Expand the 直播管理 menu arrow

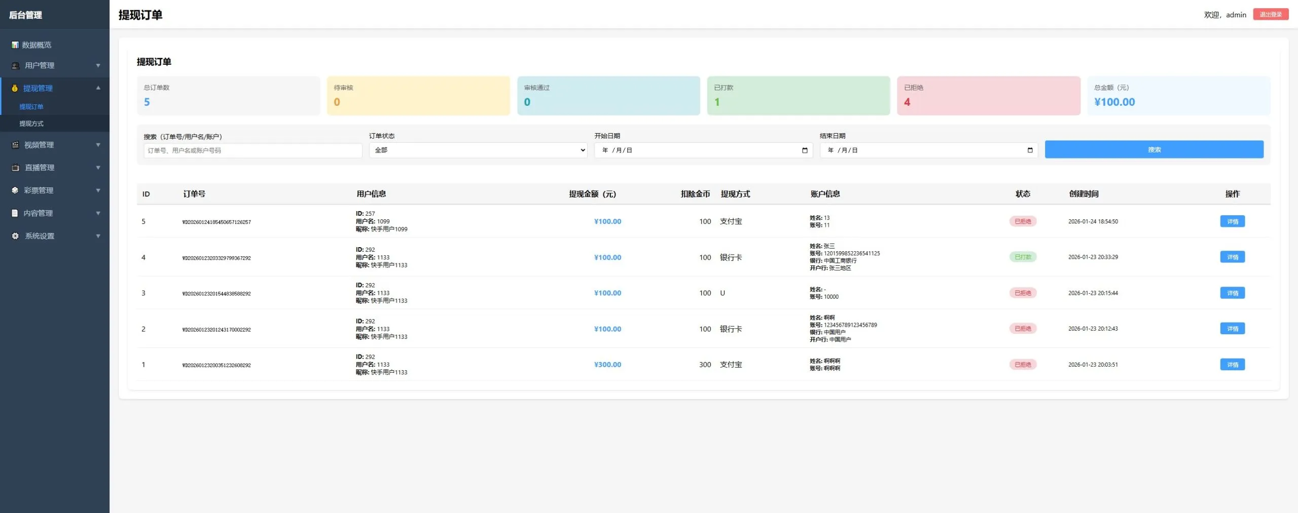(98, 168)
